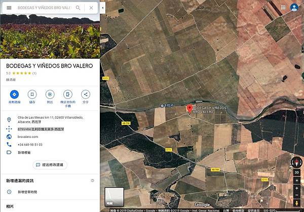Viewport: 304px width, 212px height.
Task: Click the winery category label under rating
Action: pos(11,80)
